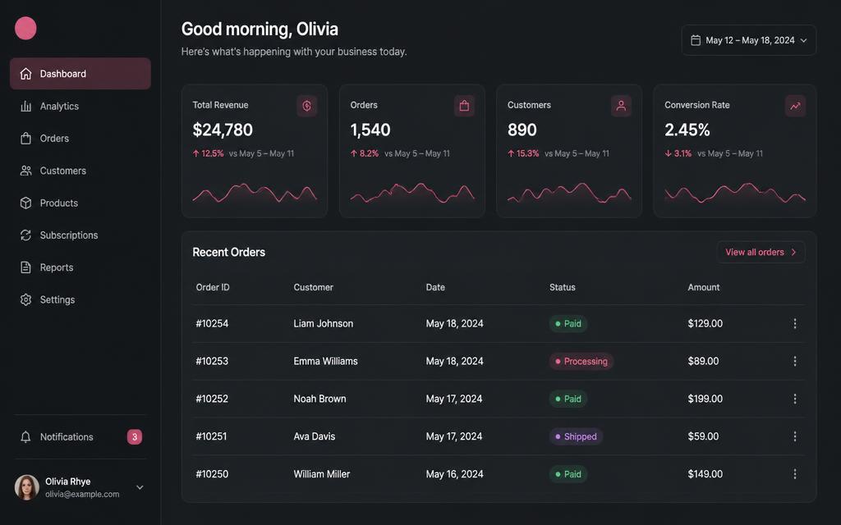
Task: Click the Reports document icon
Action: pos(25,267)
